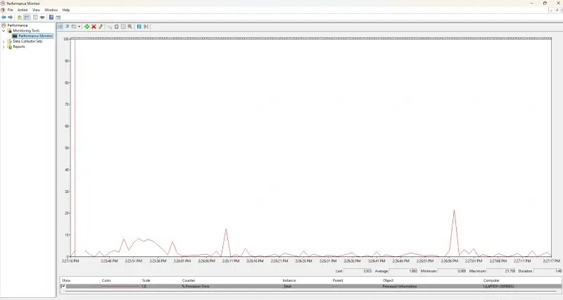Click the Up One Level folder icon
The image size is (563, 300).
click(20, 17)
